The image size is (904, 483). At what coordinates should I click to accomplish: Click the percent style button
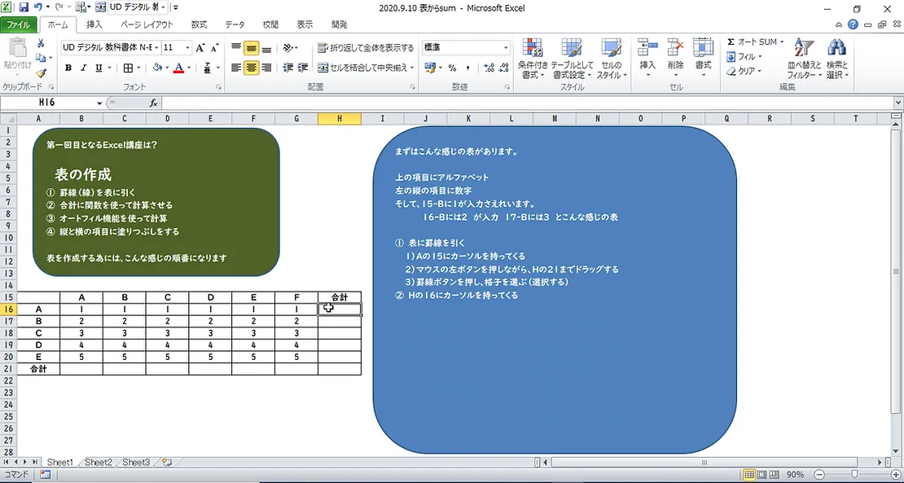[x=452, y=68]
